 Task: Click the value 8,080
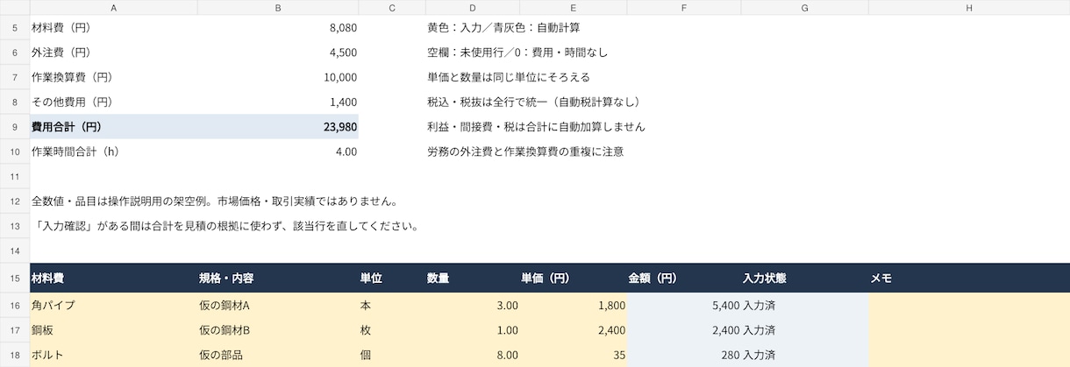343,28
